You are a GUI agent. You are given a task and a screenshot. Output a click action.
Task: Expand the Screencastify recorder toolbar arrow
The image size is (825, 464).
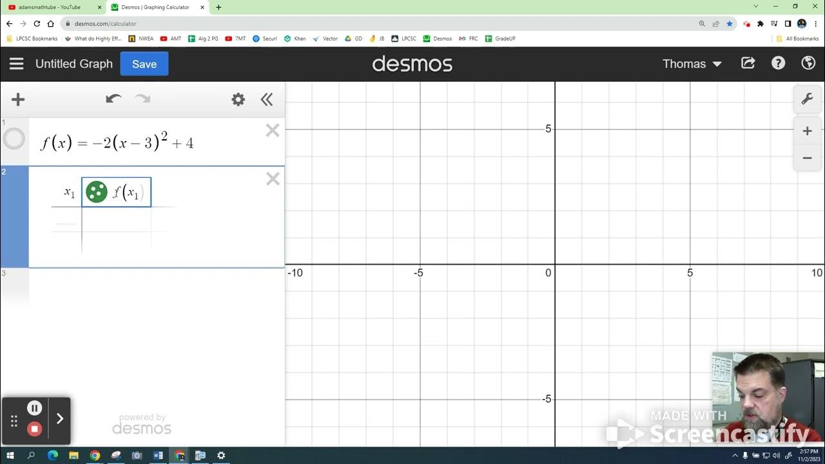(x=60, y=419)
